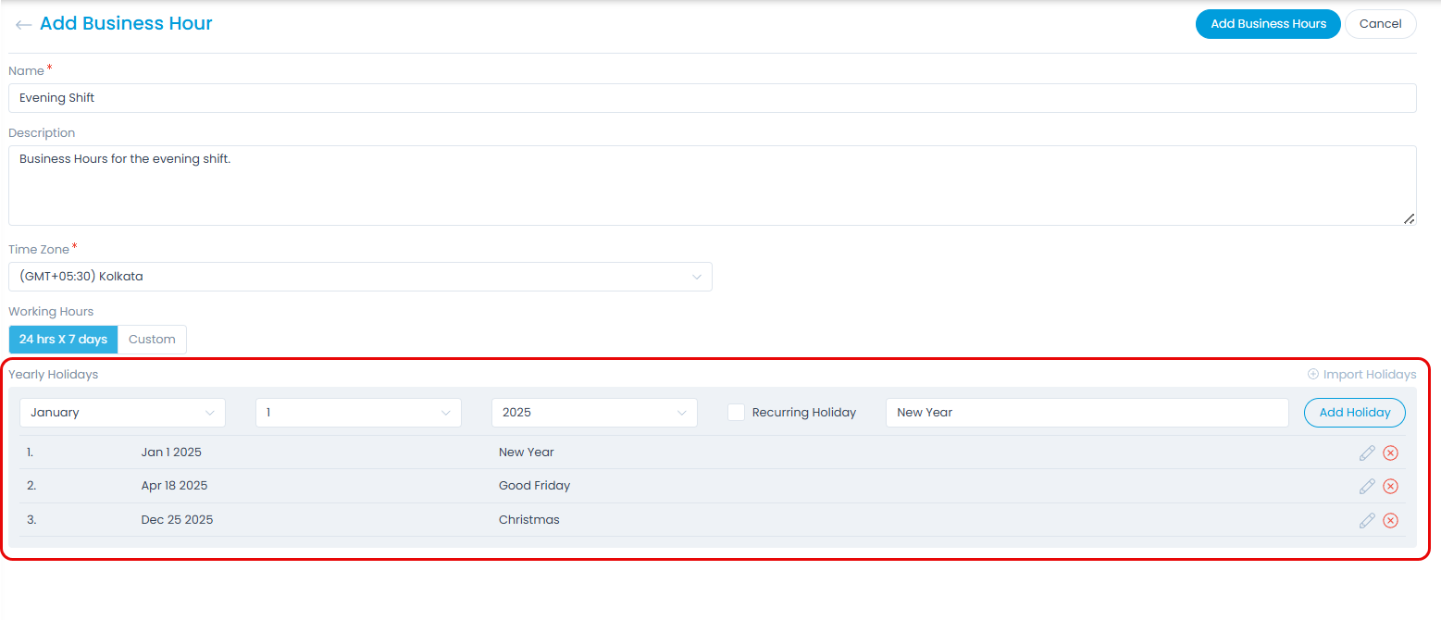Image resolution: width=1441 pixels, height=620 pixels.
Task: Click the Add Holiday button
Action: [x=1354, y=412]
